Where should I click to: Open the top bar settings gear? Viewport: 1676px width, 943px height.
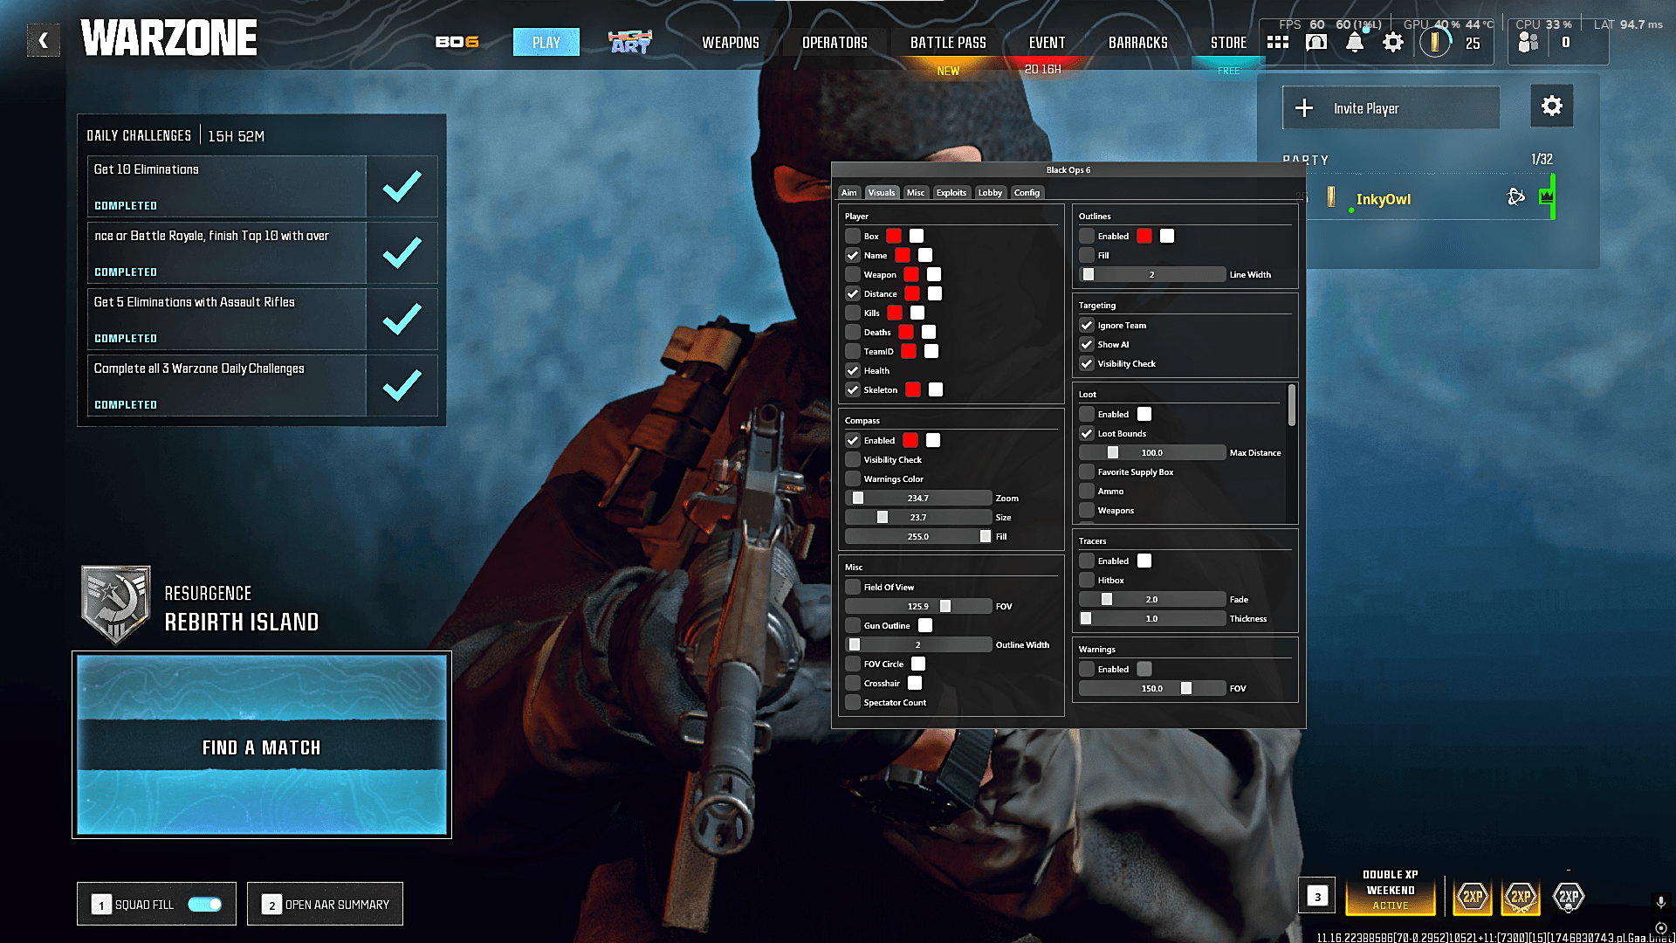[x=1393, y=42]
